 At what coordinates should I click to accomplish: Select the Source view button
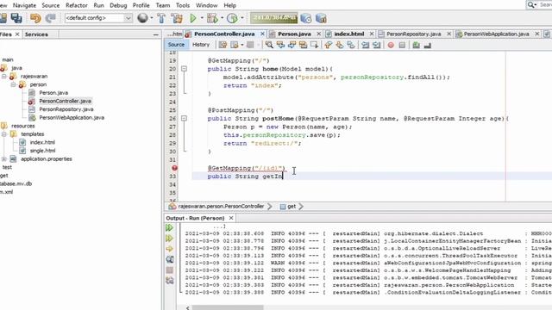176,45
